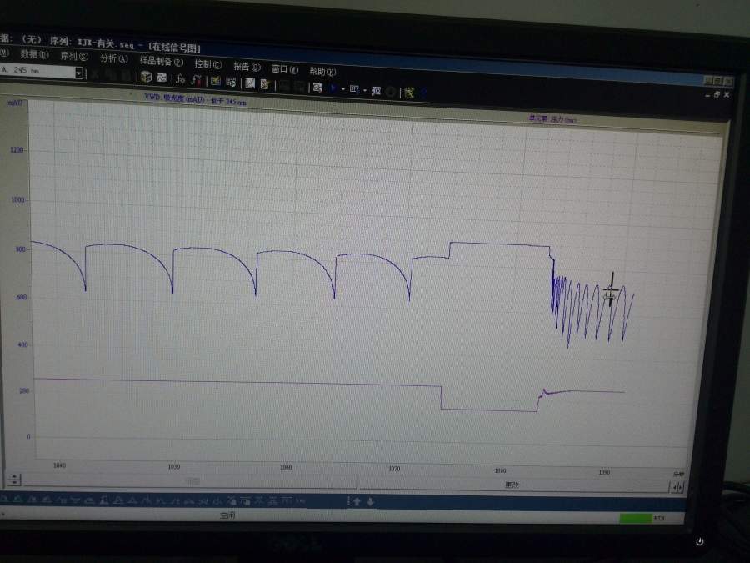The height and width of the screenshot is (563, 750).
Task: Click the fx icon with red mark
Action: point(196,80)
